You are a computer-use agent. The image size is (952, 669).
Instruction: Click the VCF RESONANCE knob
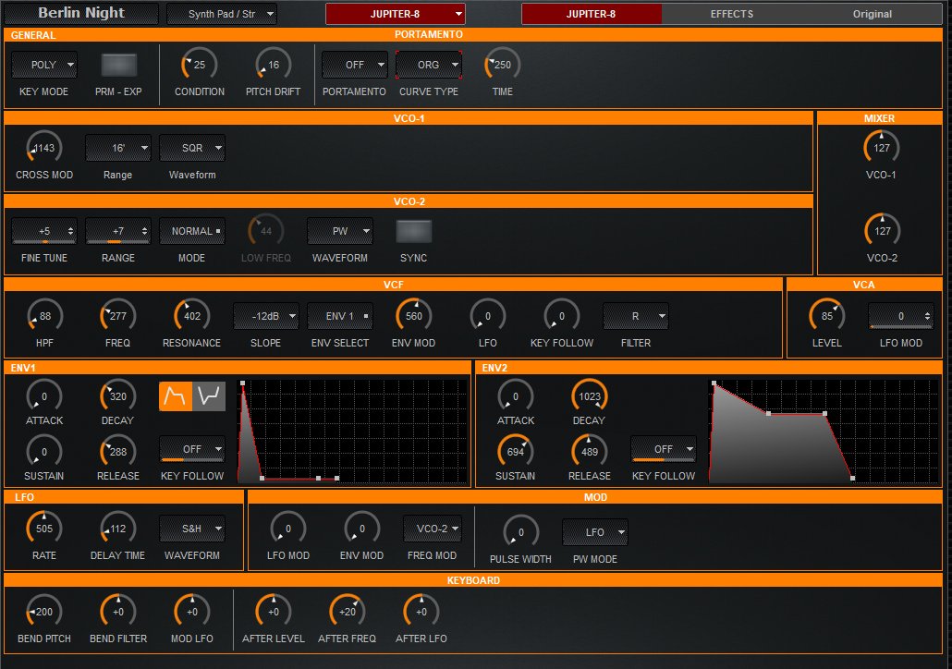pyautogui.click(x=192, y=316)
